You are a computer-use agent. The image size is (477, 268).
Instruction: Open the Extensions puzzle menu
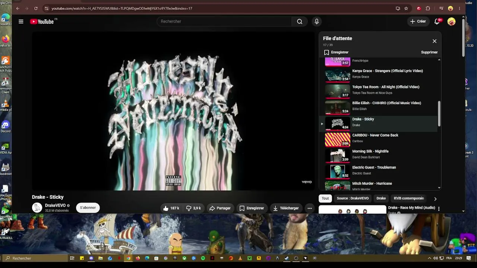tap(428, 8)
